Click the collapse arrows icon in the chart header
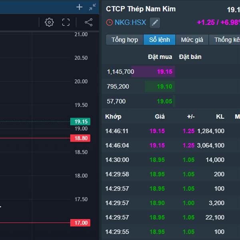Viewport: 240px width, 240px height. pos(92,7)
